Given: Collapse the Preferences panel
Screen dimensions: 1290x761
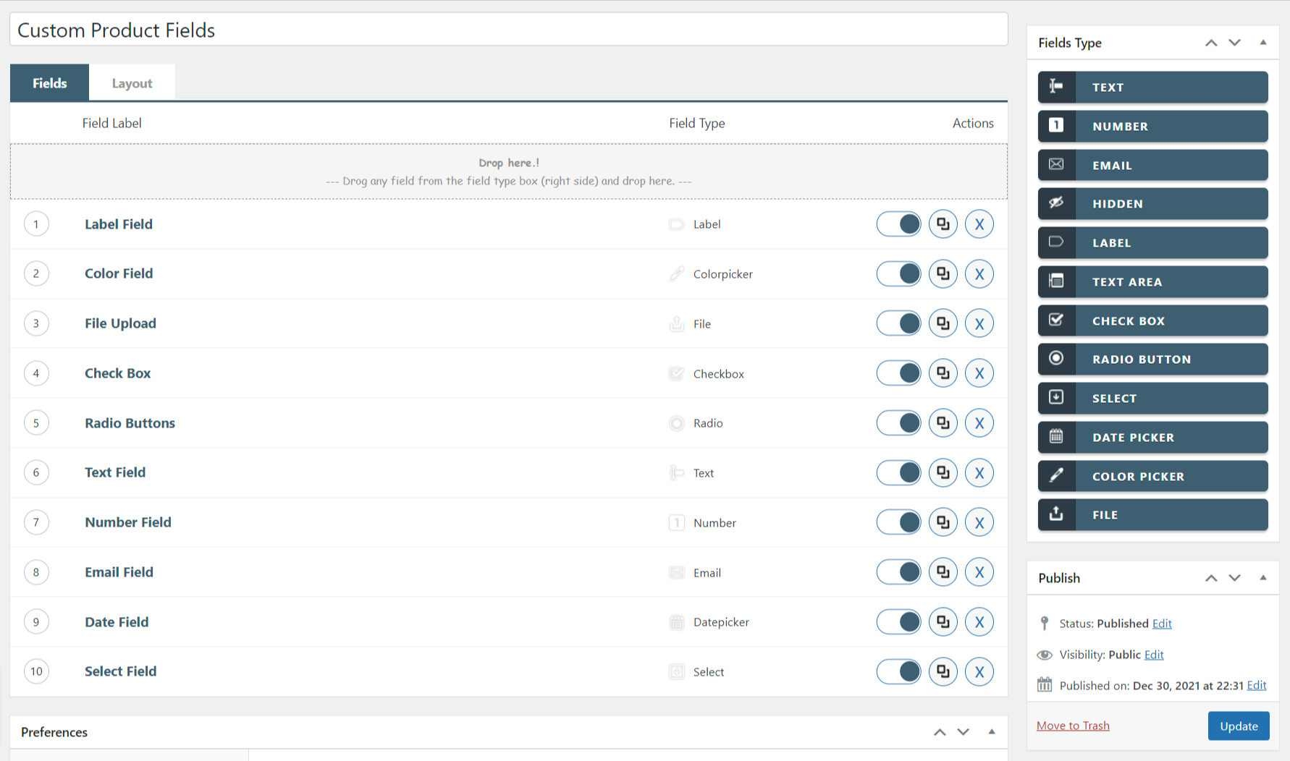Looking at the screenshot, I should pyautogui.click(x=992, y=732).
